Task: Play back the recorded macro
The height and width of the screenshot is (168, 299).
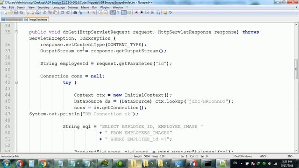Action: (147, 13)
